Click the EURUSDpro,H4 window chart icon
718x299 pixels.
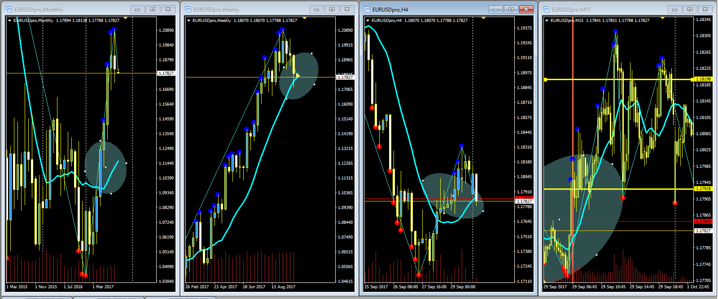click(x=367, y=9)
